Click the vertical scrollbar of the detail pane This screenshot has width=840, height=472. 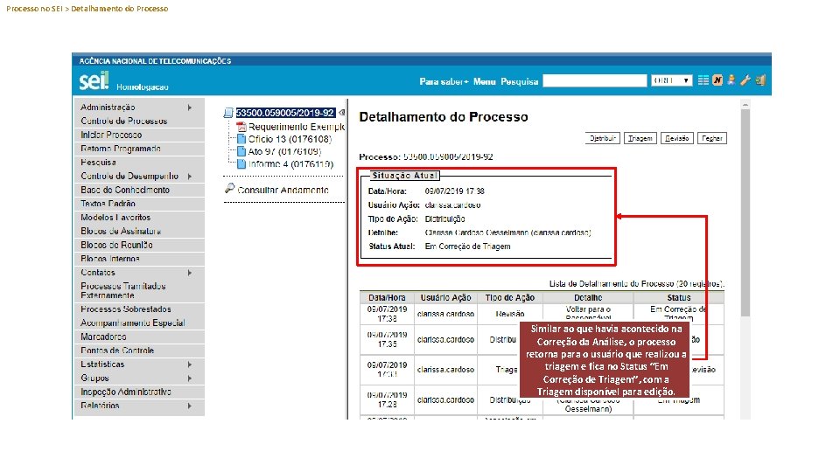[745, 213]
